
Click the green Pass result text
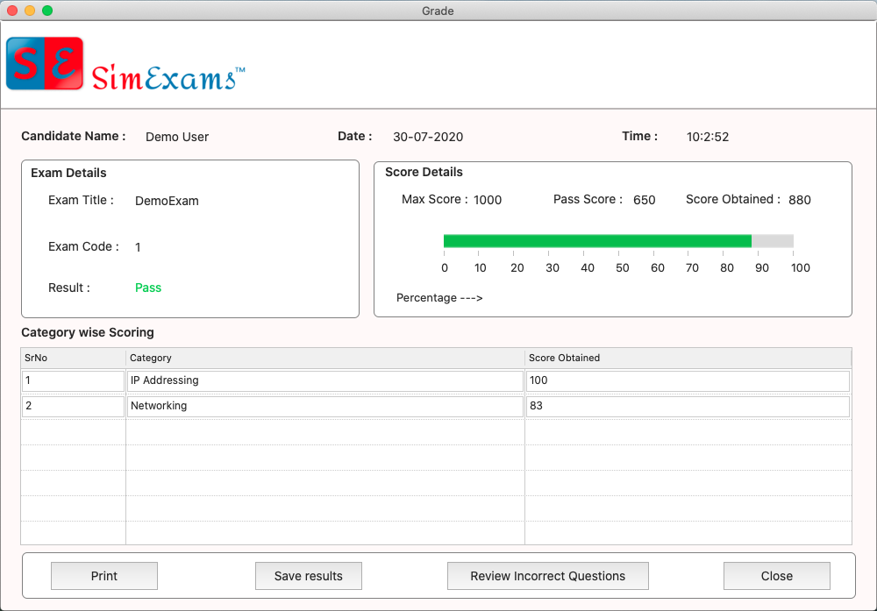click(x=148, y=288)
